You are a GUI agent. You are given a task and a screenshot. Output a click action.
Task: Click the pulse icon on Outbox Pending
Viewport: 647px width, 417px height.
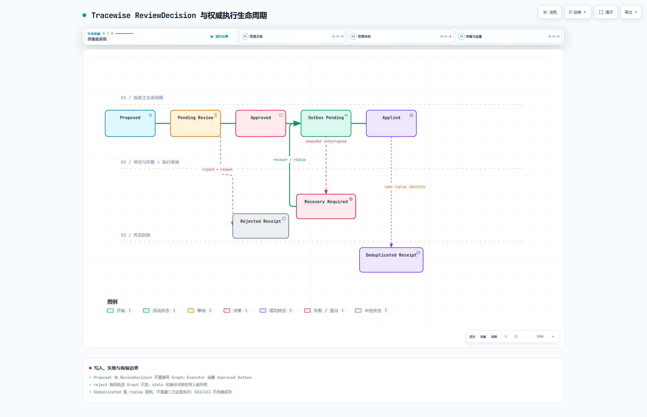coord(346,115)
